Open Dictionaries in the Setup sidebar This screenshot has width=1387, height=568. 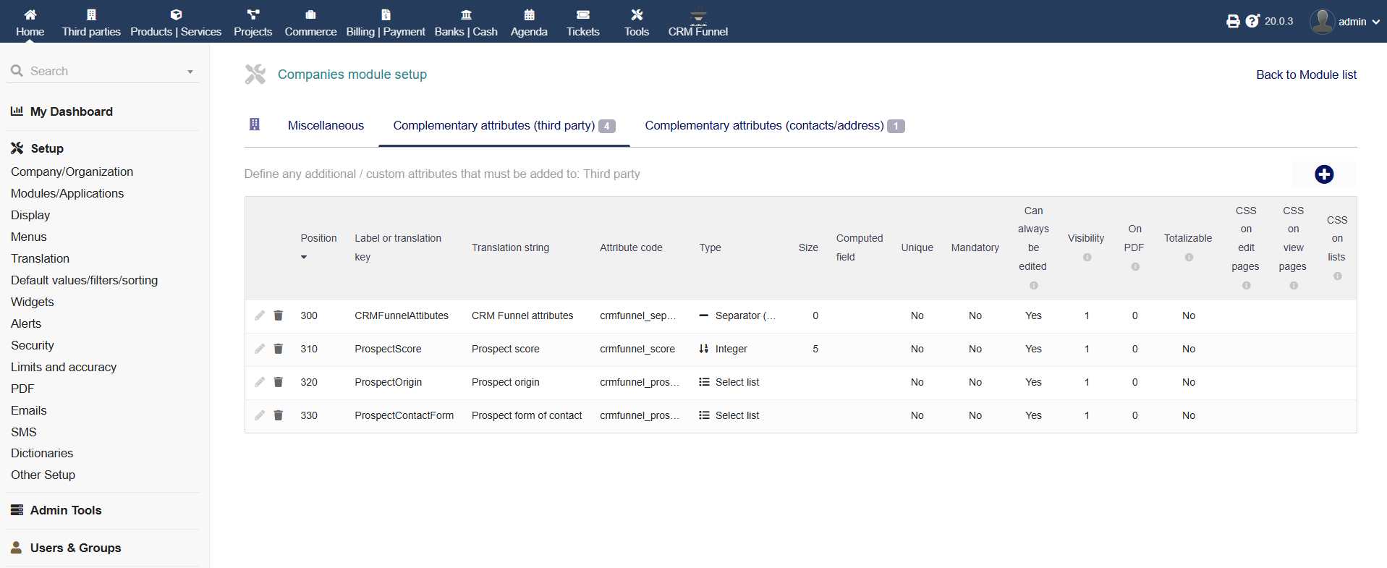coord(42,453)
